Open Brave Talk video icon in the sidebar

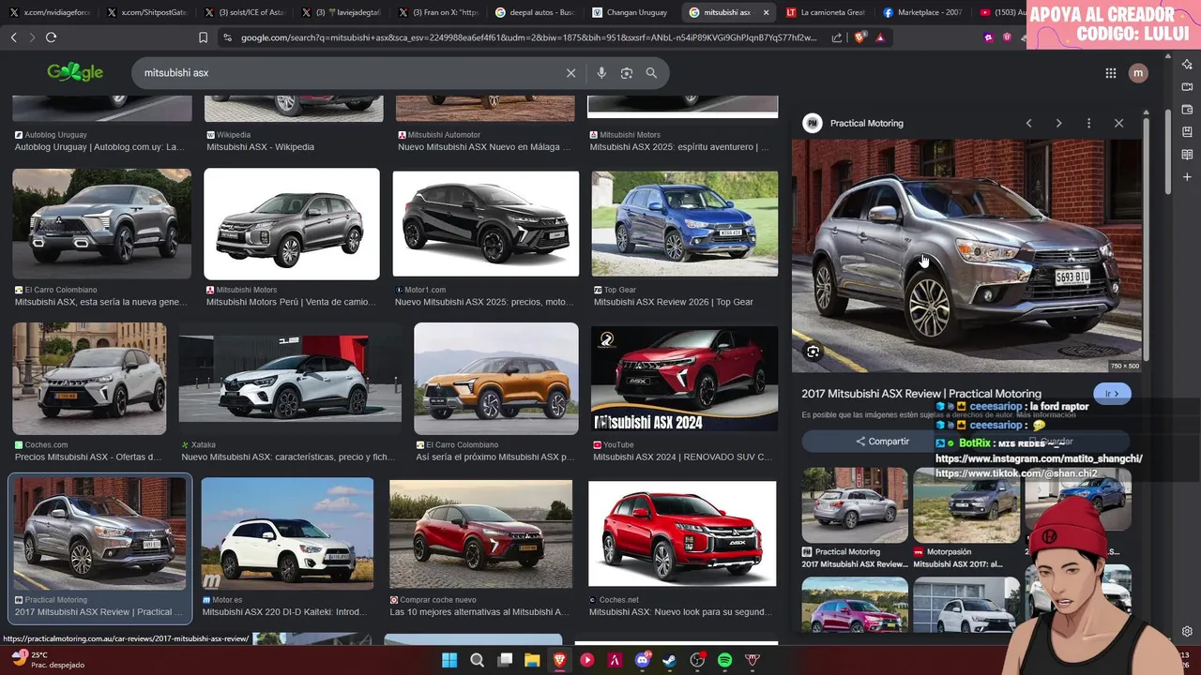coord(1187,87)
